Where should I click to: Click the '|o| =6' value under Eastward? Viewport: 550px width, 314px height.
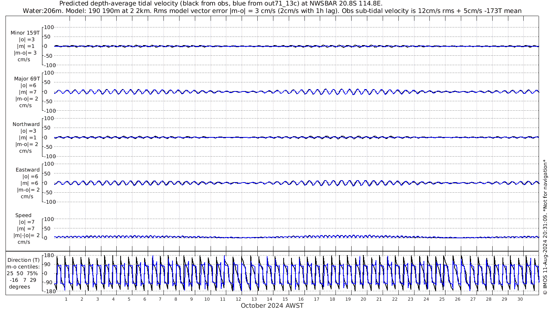29,177
